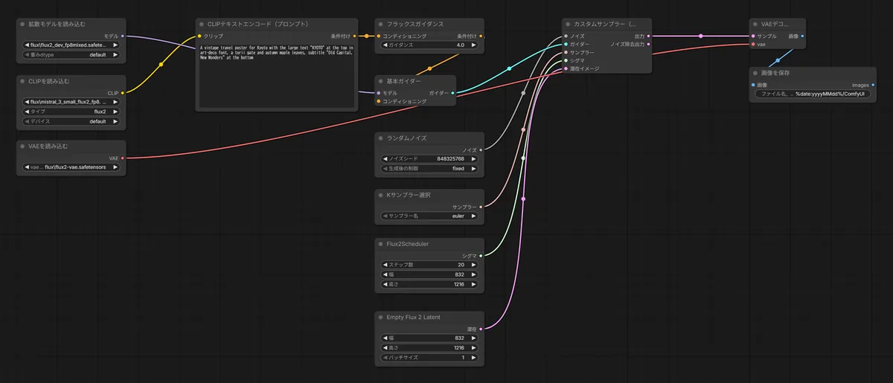Viewport: 893px width, 383px height.
Task: Collapse the CLIPを読み込む node via its title dot
Action: point(22,81)
